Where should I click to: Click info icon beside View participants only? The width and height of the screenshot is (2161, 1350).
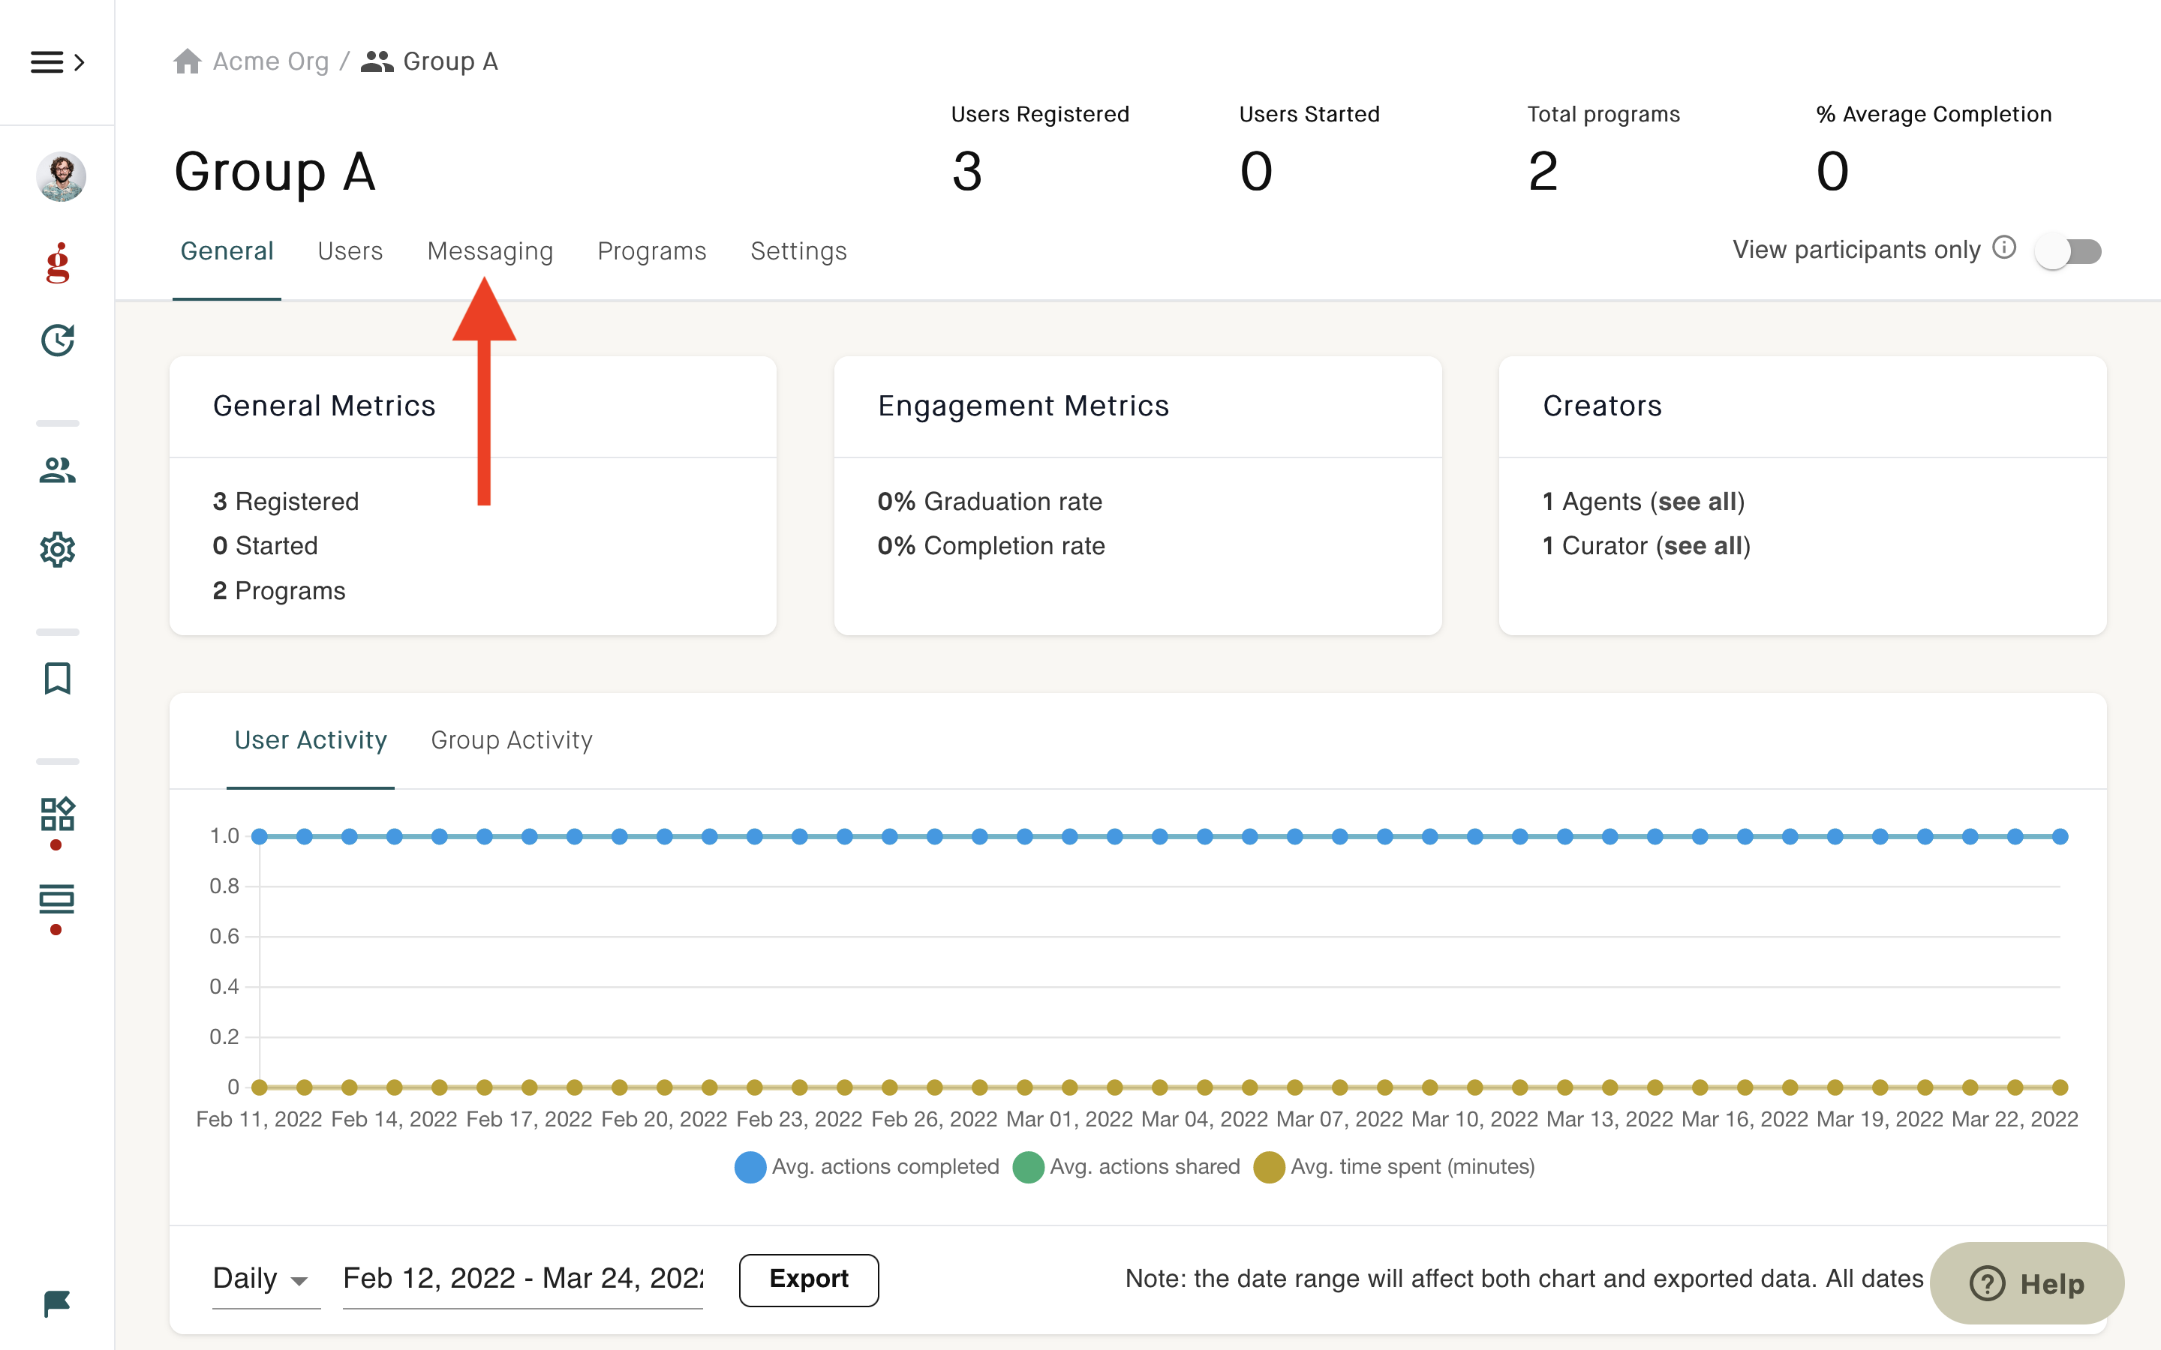coord(2005,247)
